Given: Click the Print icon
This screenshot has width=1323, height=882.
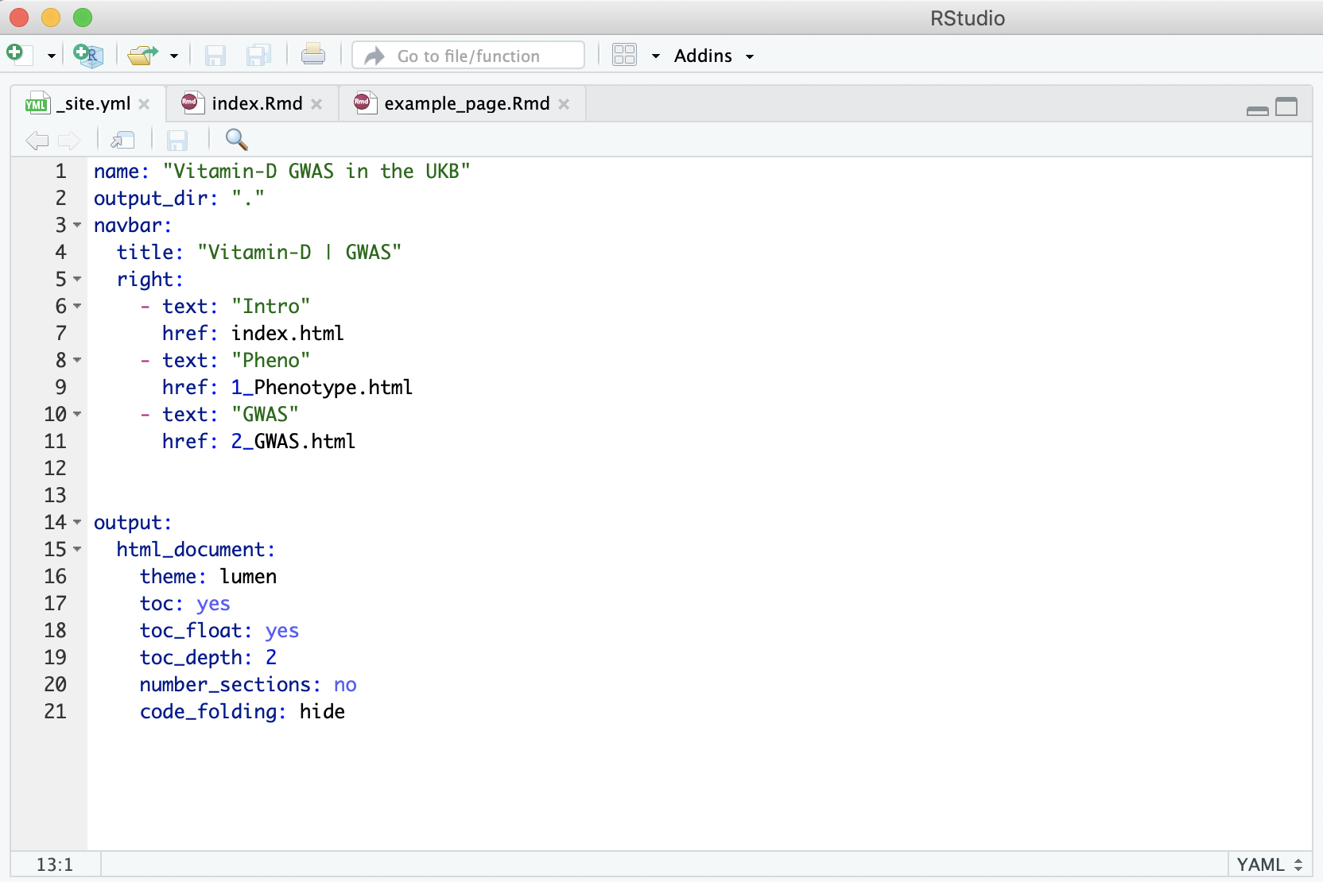Looking at the screenshot, I should pos(313,54).
